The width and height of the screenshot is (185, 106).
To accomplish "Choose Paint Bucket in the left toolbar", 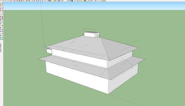I will pyautogui.click(x=1, y=5).
